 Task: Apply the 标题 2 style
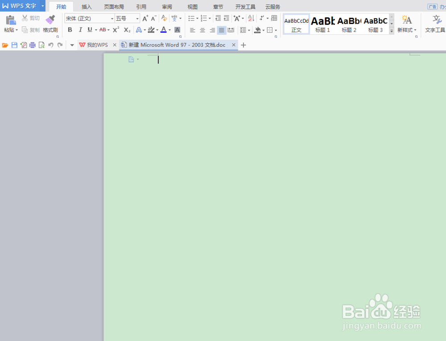click(349, 25)
